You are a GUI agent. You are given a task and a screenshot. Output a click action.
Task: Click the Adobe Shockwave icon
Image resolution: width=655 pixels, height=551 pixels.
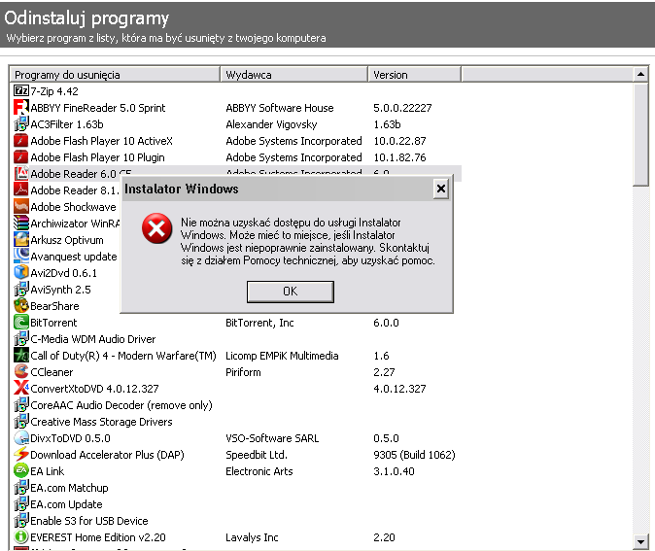click(20, 206)
